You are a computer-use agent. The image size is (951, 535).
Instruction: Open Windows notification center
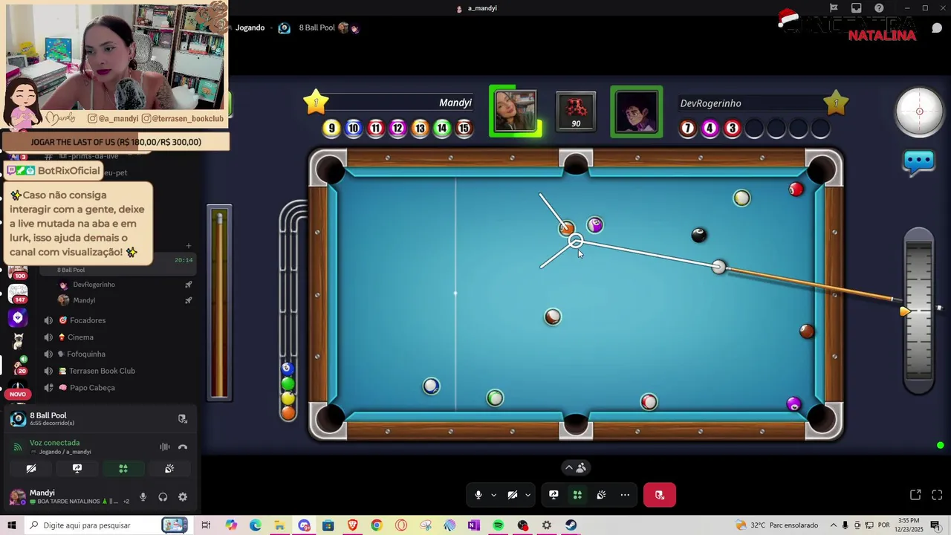pos(935,525)
